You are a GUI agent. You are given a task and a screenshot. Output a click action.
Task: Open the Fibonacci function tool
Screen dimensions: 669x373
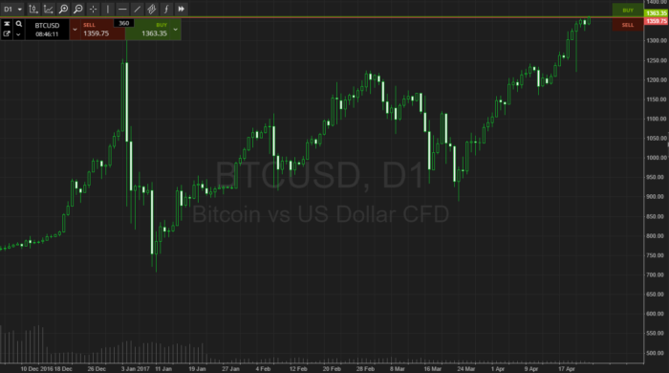166,9
